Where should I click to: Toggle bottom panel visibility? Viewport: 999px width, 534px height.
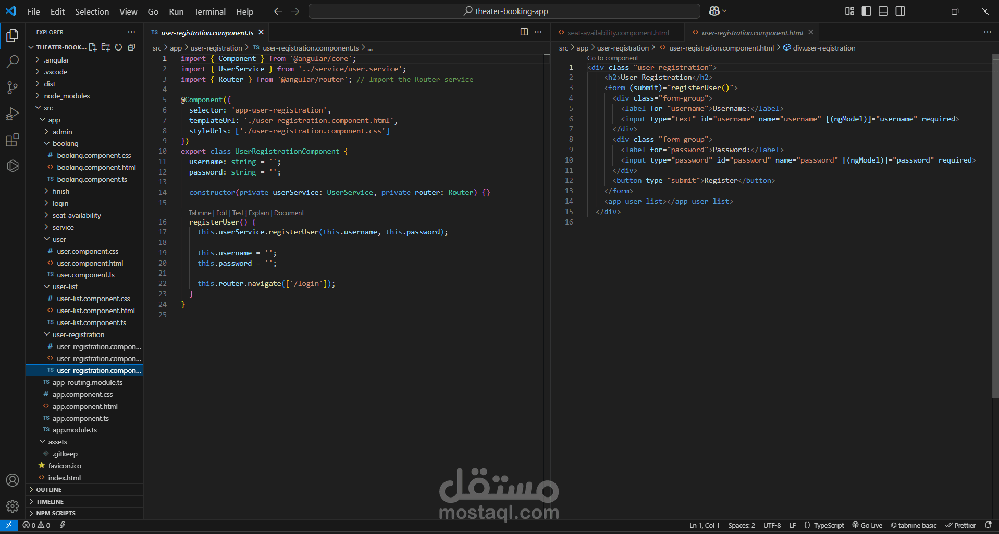coord(883,11)
